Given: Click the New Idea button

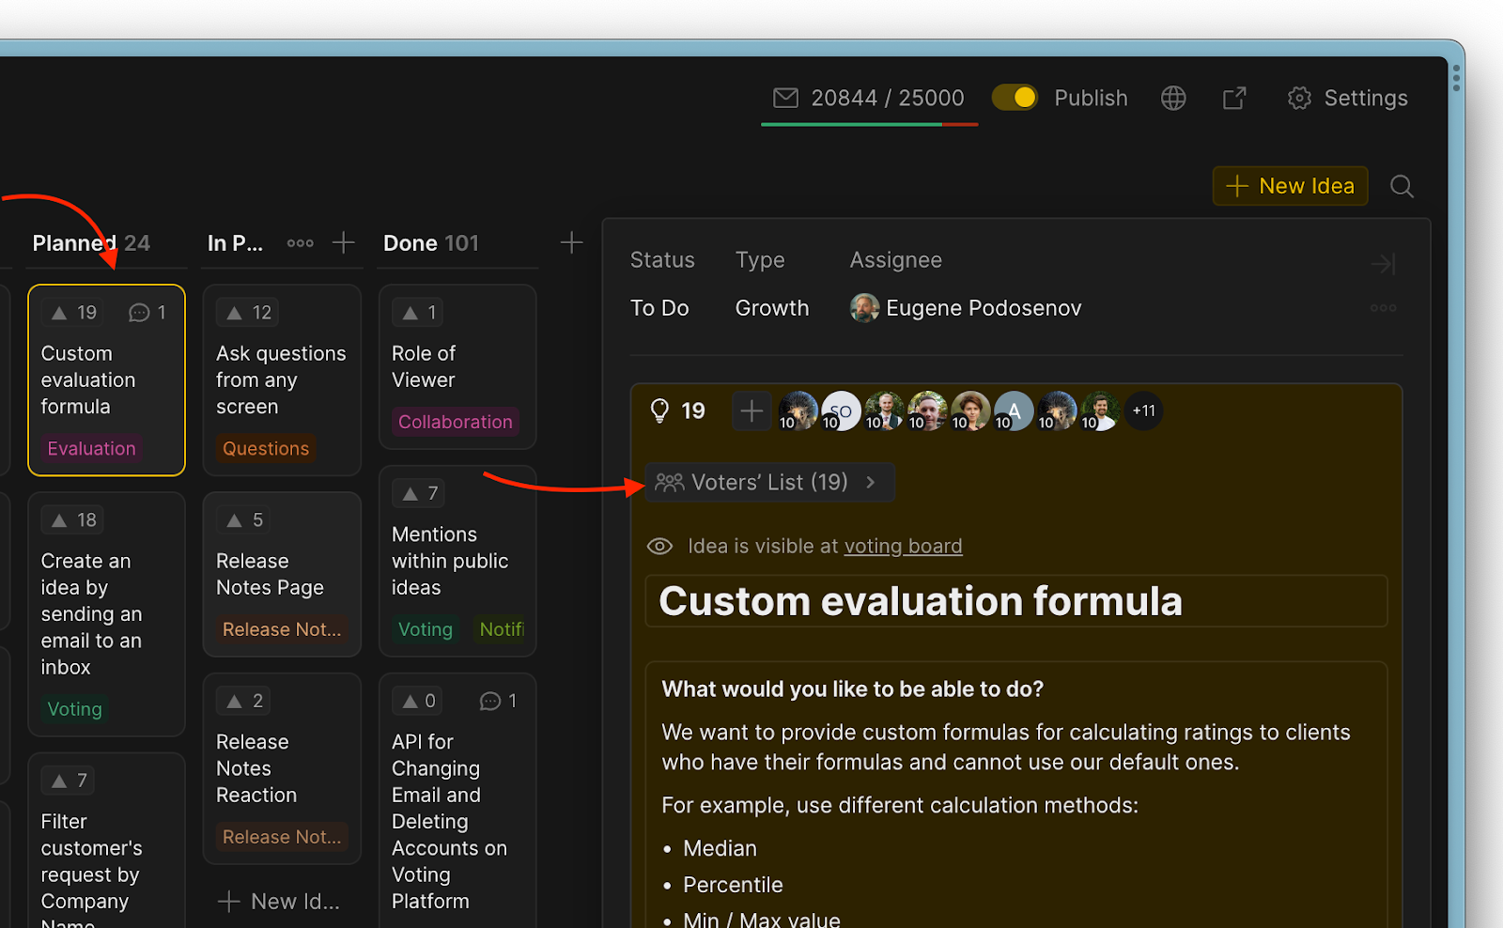Looking at the screenshot, I should [x=1290, y=186].
